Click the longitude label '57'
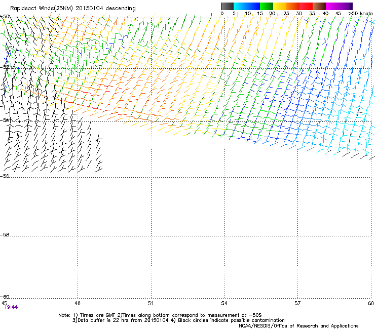The image size is (375, 329). [x=297, y=303]
